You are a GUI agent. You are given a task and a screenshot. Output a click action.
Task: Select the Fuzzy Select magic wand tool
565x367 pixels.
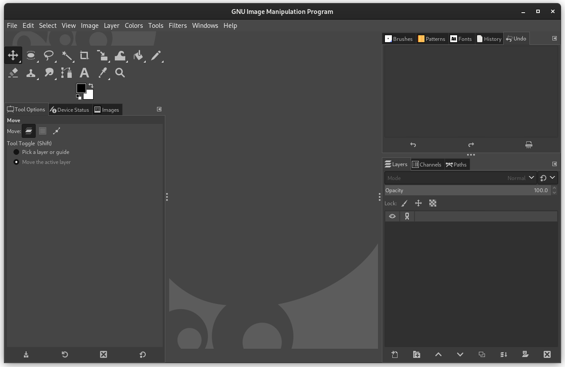[x=67, y=55]
